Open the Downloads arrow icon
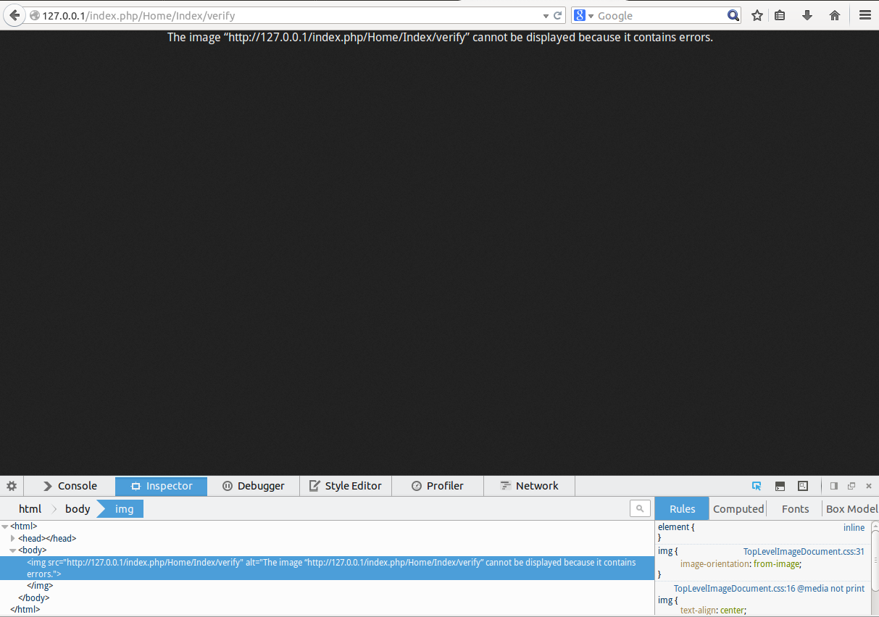 pyautogui.click(x=807, y=15)
